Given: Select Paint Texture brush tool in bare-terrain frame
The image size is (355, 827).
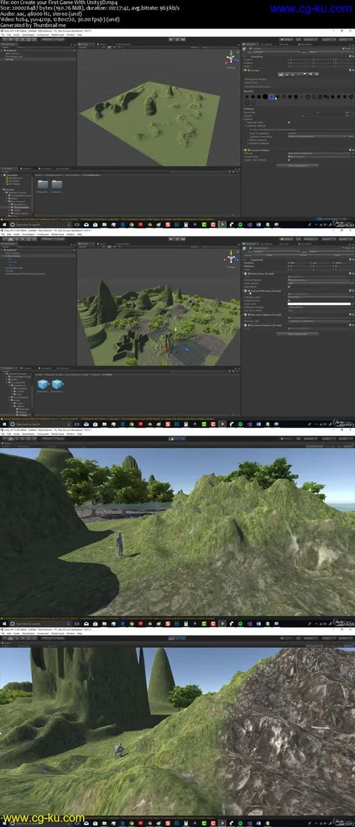Looking at the screenshot, I should tap(299, 74).
